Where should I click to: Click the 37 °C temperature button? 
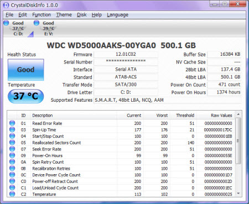click(26, 96)
